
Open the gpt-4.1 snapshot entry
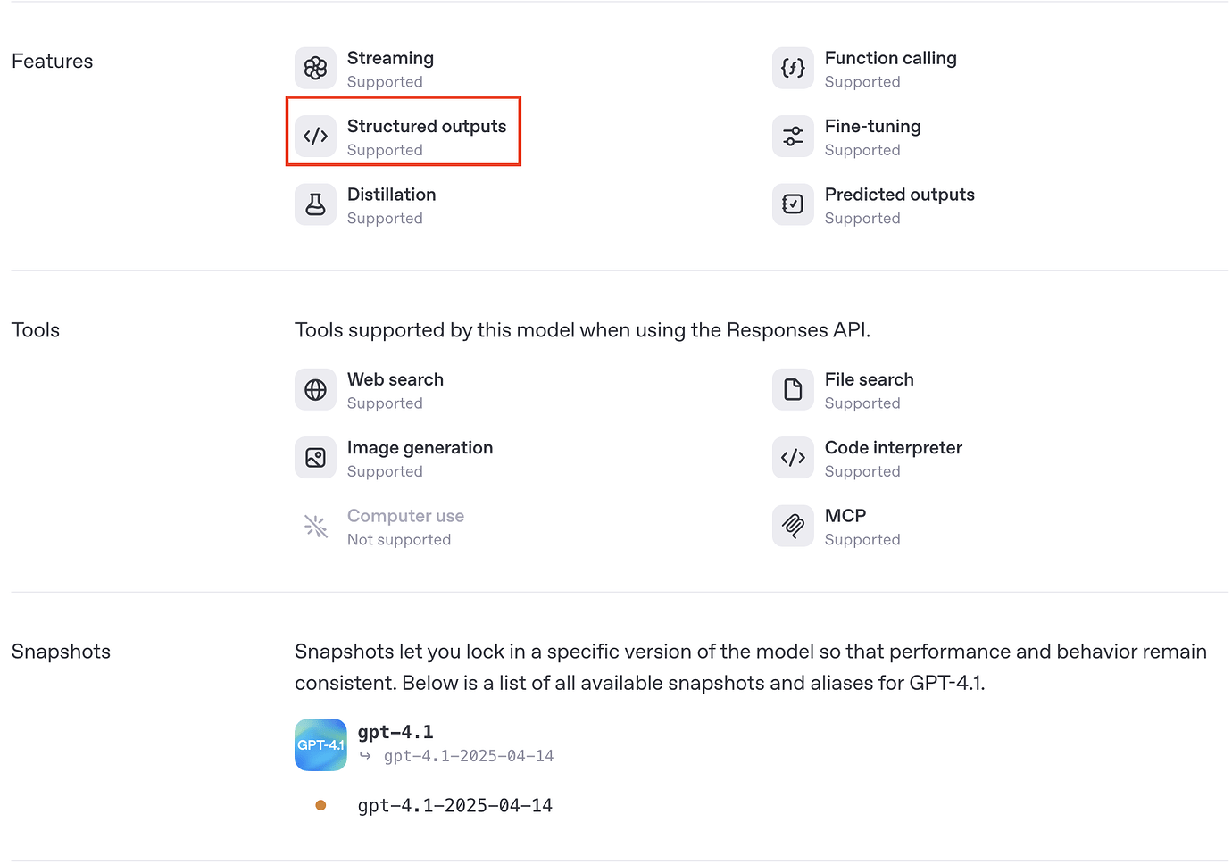coord(395,731)
